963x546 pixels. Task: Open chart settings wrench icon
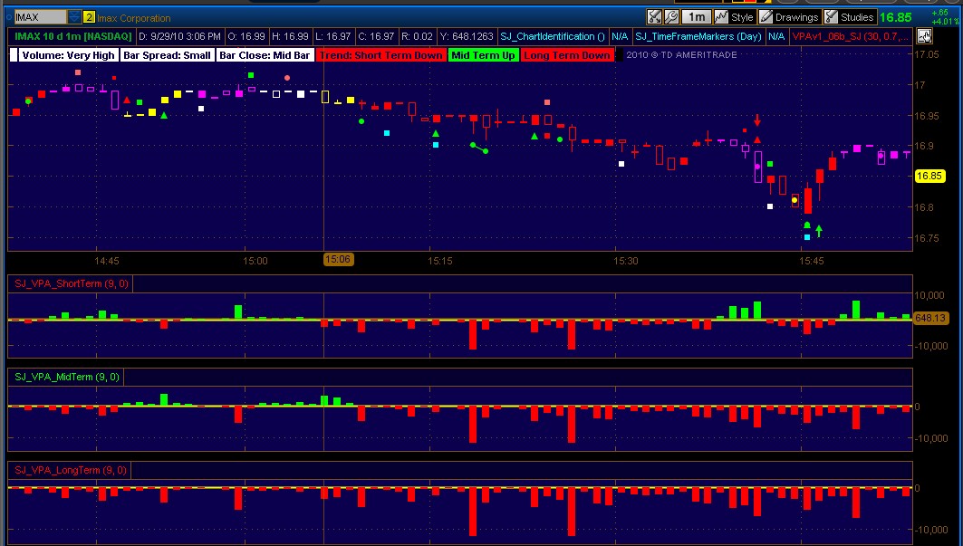pyautogui.click(x=671, y=17)
